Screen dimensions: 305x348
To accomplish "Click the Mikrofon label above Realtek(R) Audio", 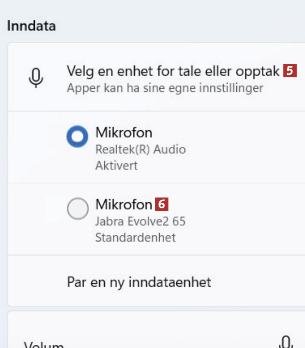I will 124,133.
